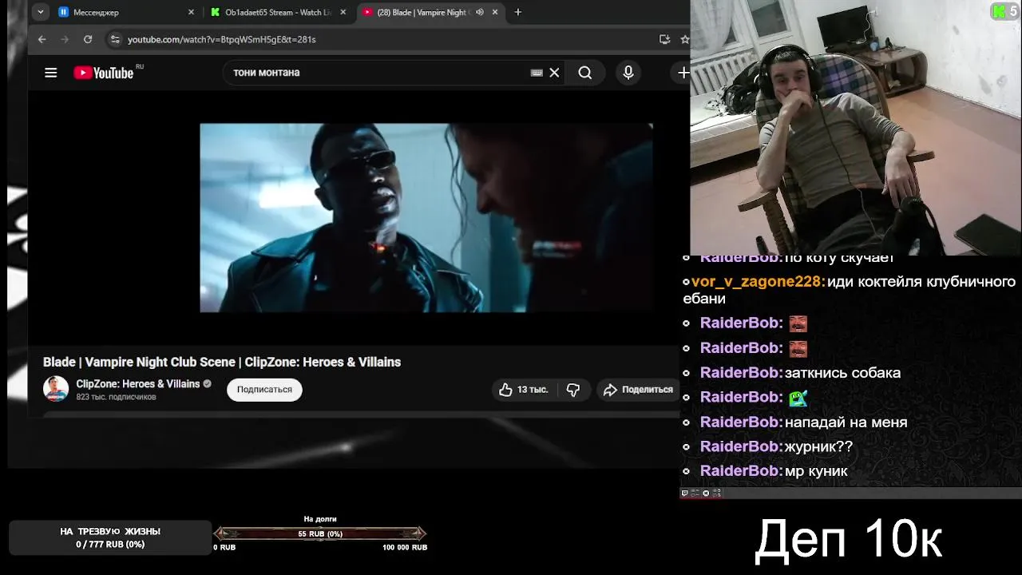
Task: Click the streamer webcam feed
Action: click(856, 128)
